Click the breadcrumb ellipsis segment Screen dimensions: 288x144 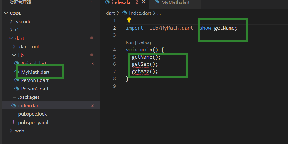pyautogui.click(x=159, y=14)
